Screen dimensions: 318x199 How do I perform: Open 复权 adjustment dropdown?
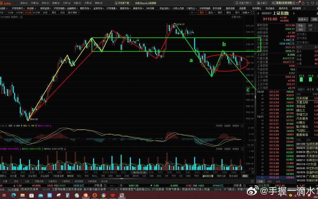pyautogui.click(x=203, y=13)
